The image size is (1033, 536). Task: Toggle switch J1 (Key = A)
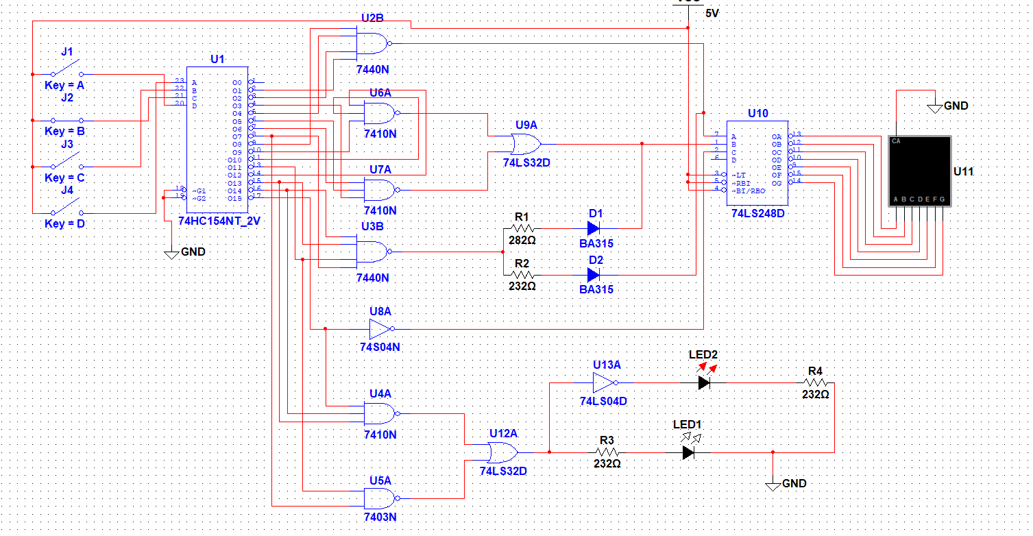click(x=67, y=70)
